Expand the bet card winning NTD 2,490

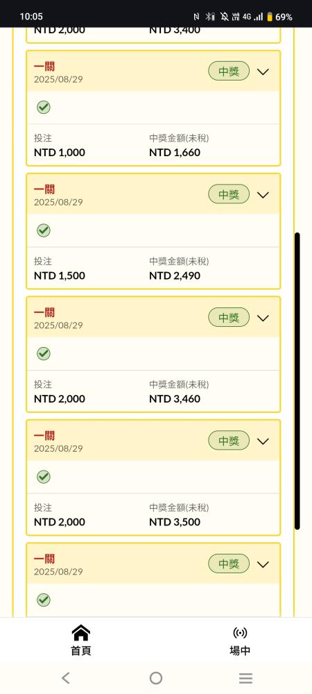263,195
